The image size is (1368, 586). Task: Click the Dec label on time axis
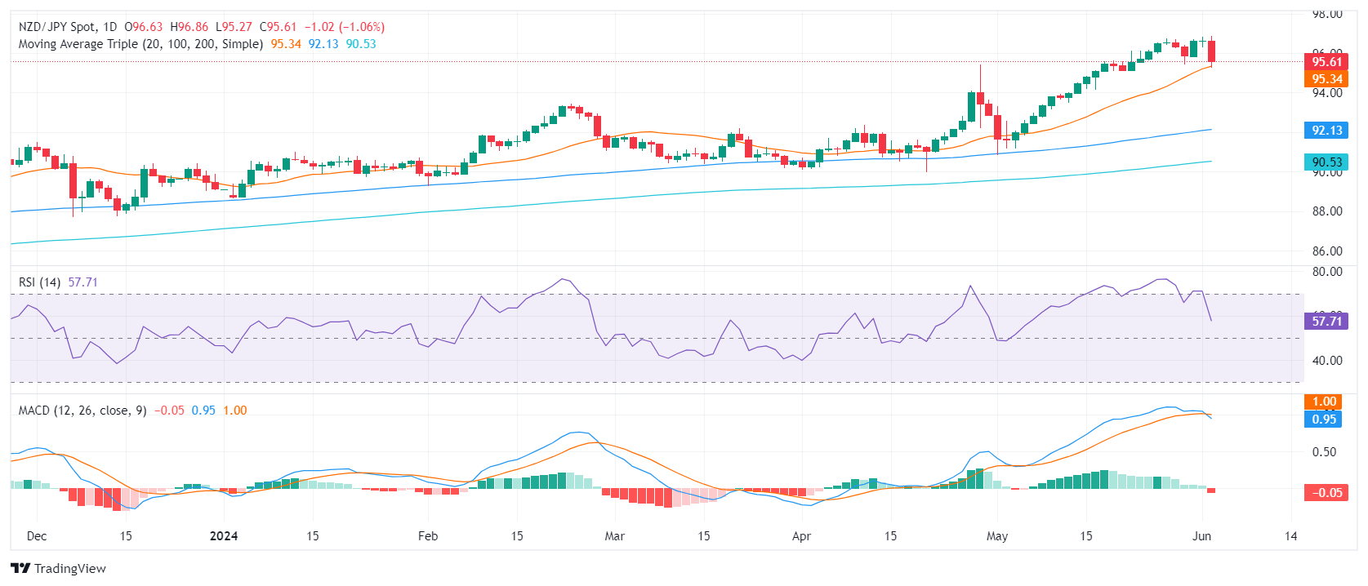point(37,536)
